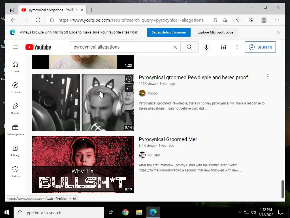Click the magnifier search button on YouTube
290x218 pixels.
(x=189, y=47)
